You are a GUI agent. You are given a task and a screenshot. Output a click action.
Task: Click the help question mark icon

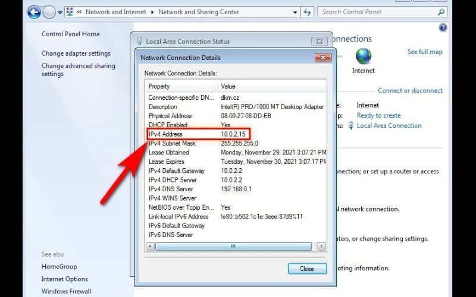[443, 28]
